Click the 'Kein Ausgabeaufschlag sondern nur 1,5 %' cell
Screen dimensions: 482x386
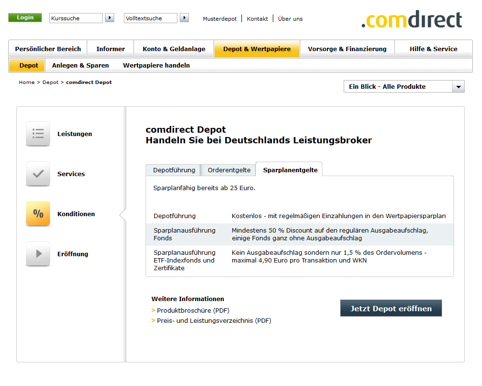coord(329,256)
